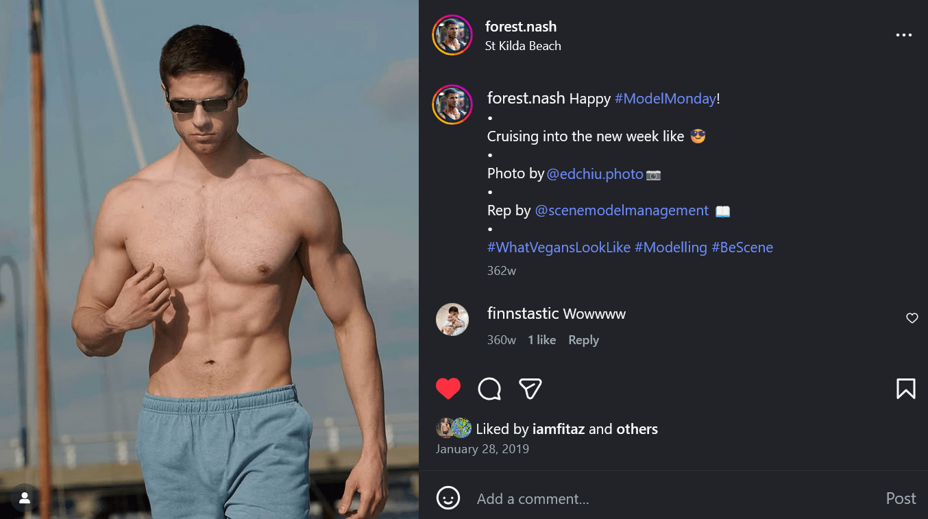Click the tagged people icon on photo
This screenshot has width=928, height=519.
25,498
